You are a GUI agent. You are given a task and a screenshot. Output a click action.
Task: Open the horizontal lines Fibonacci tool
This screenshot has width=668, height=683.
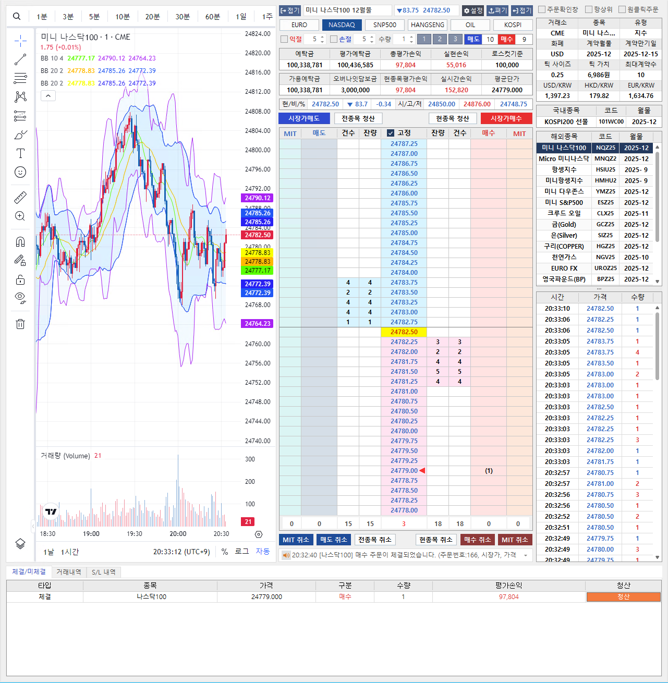pos(20,78)
